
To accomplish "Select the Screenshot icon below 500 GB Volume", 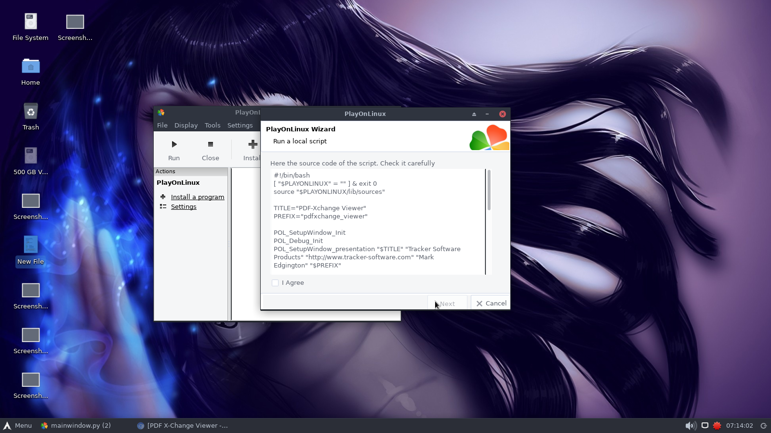I will pos(30,206).
